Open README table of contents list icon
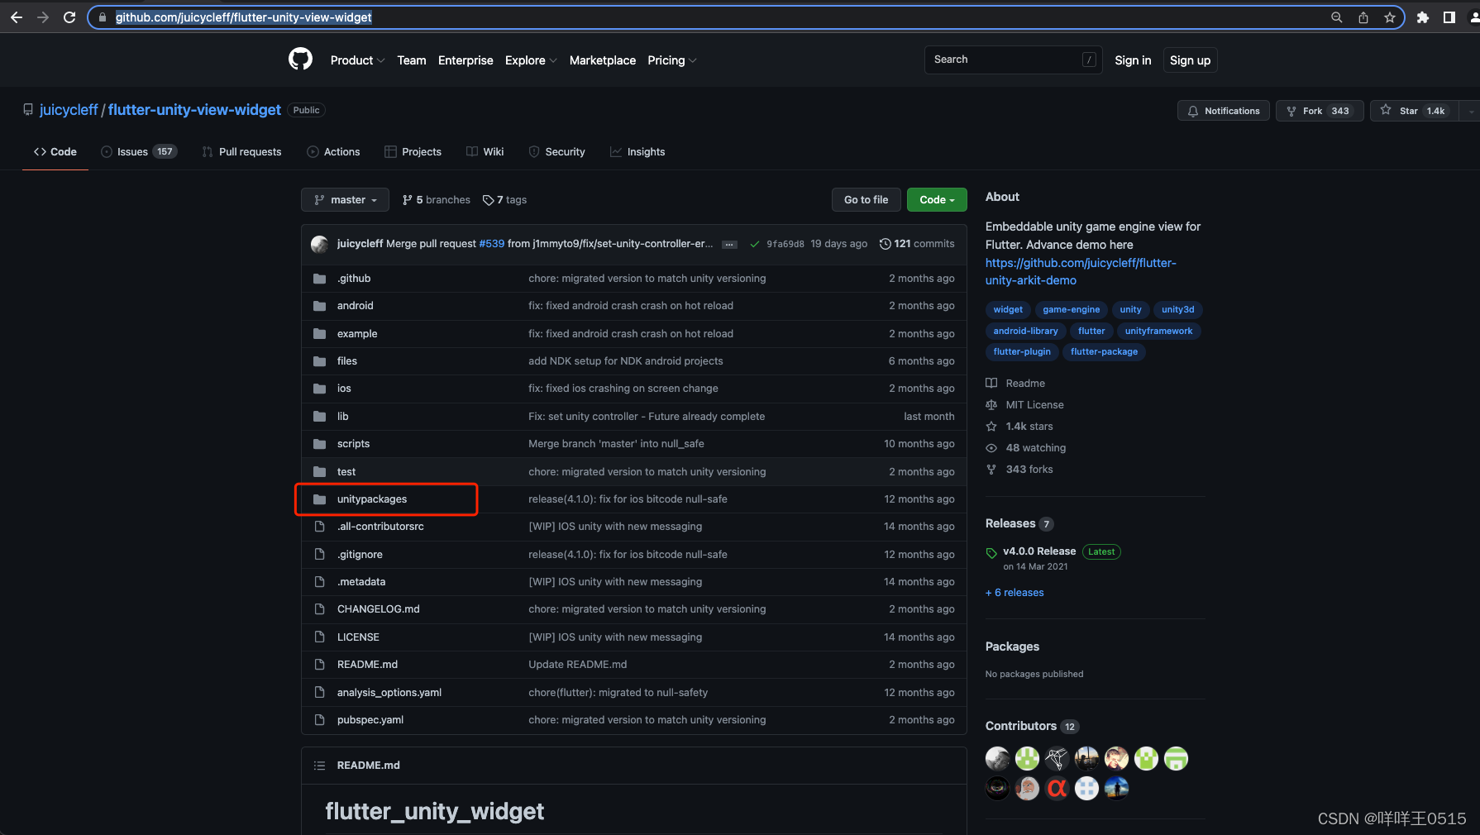 (x=320, y=766)
